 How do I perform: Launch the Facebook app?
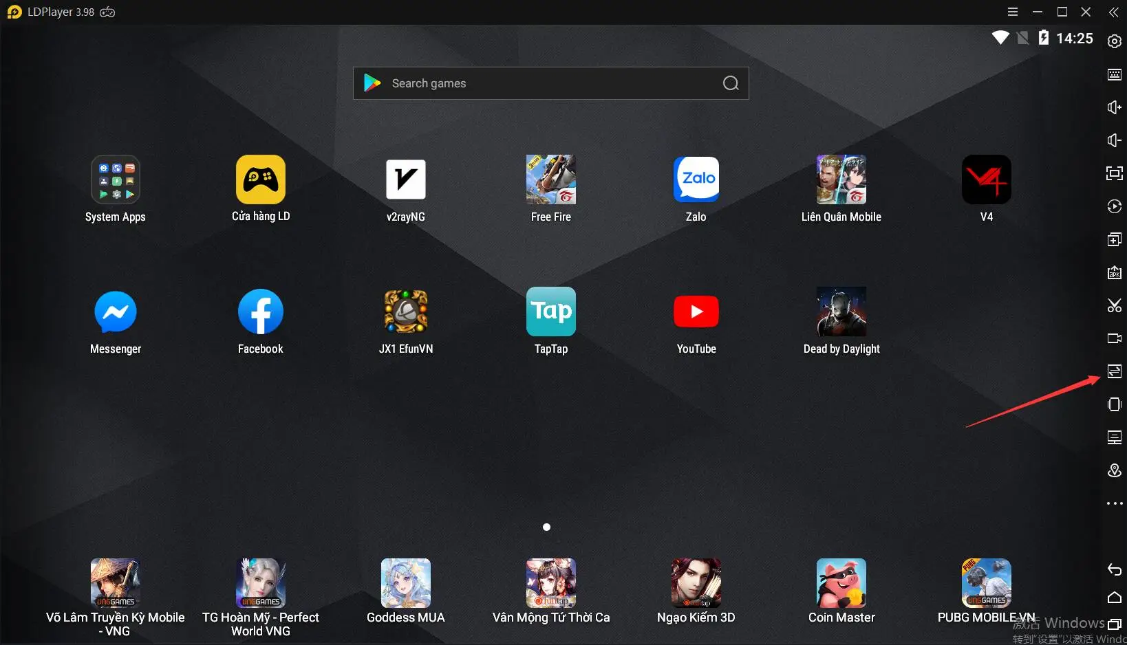(261, 311)
